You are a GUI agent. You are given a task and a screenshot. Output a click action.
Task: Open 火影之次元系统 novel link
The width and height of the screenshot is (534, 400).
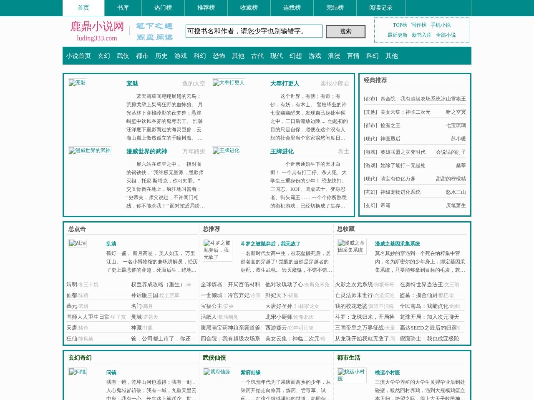[354, 285]
